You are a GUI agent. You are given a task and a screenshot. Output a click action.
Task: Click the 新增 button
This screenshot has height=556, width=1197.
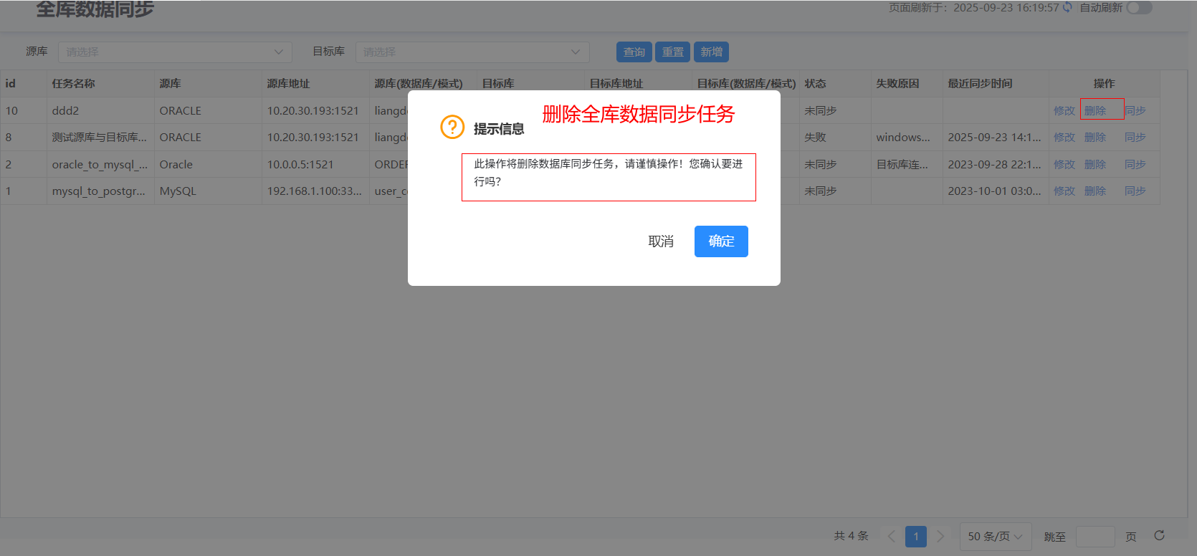pos(711,52)
